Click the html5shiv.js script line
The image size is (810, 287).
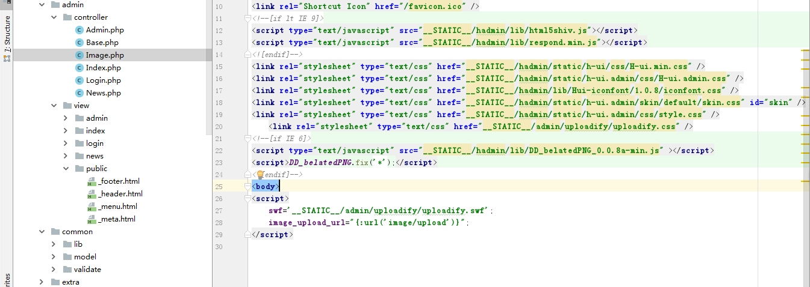coord(444,31)
